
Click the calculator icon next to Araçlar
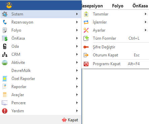(5, 95)
